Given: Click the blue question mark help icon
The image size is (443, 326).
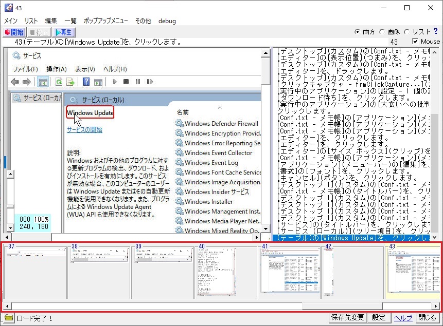Looking at the screenshot, I should click(436, 31).
